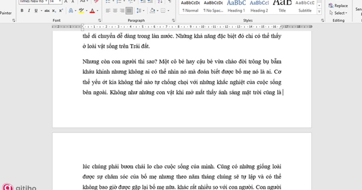Open Clipboard pane launcher

pyautogui.click(x=14, y=21)
